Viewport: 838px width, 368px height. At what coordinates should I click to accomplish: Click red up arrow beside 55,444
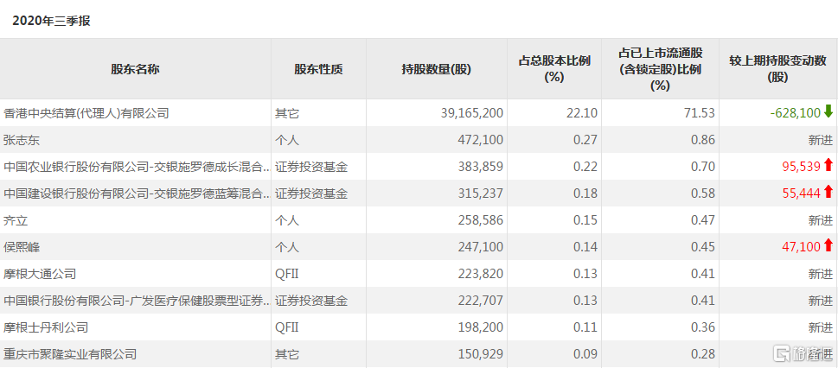tap(828, 193)
